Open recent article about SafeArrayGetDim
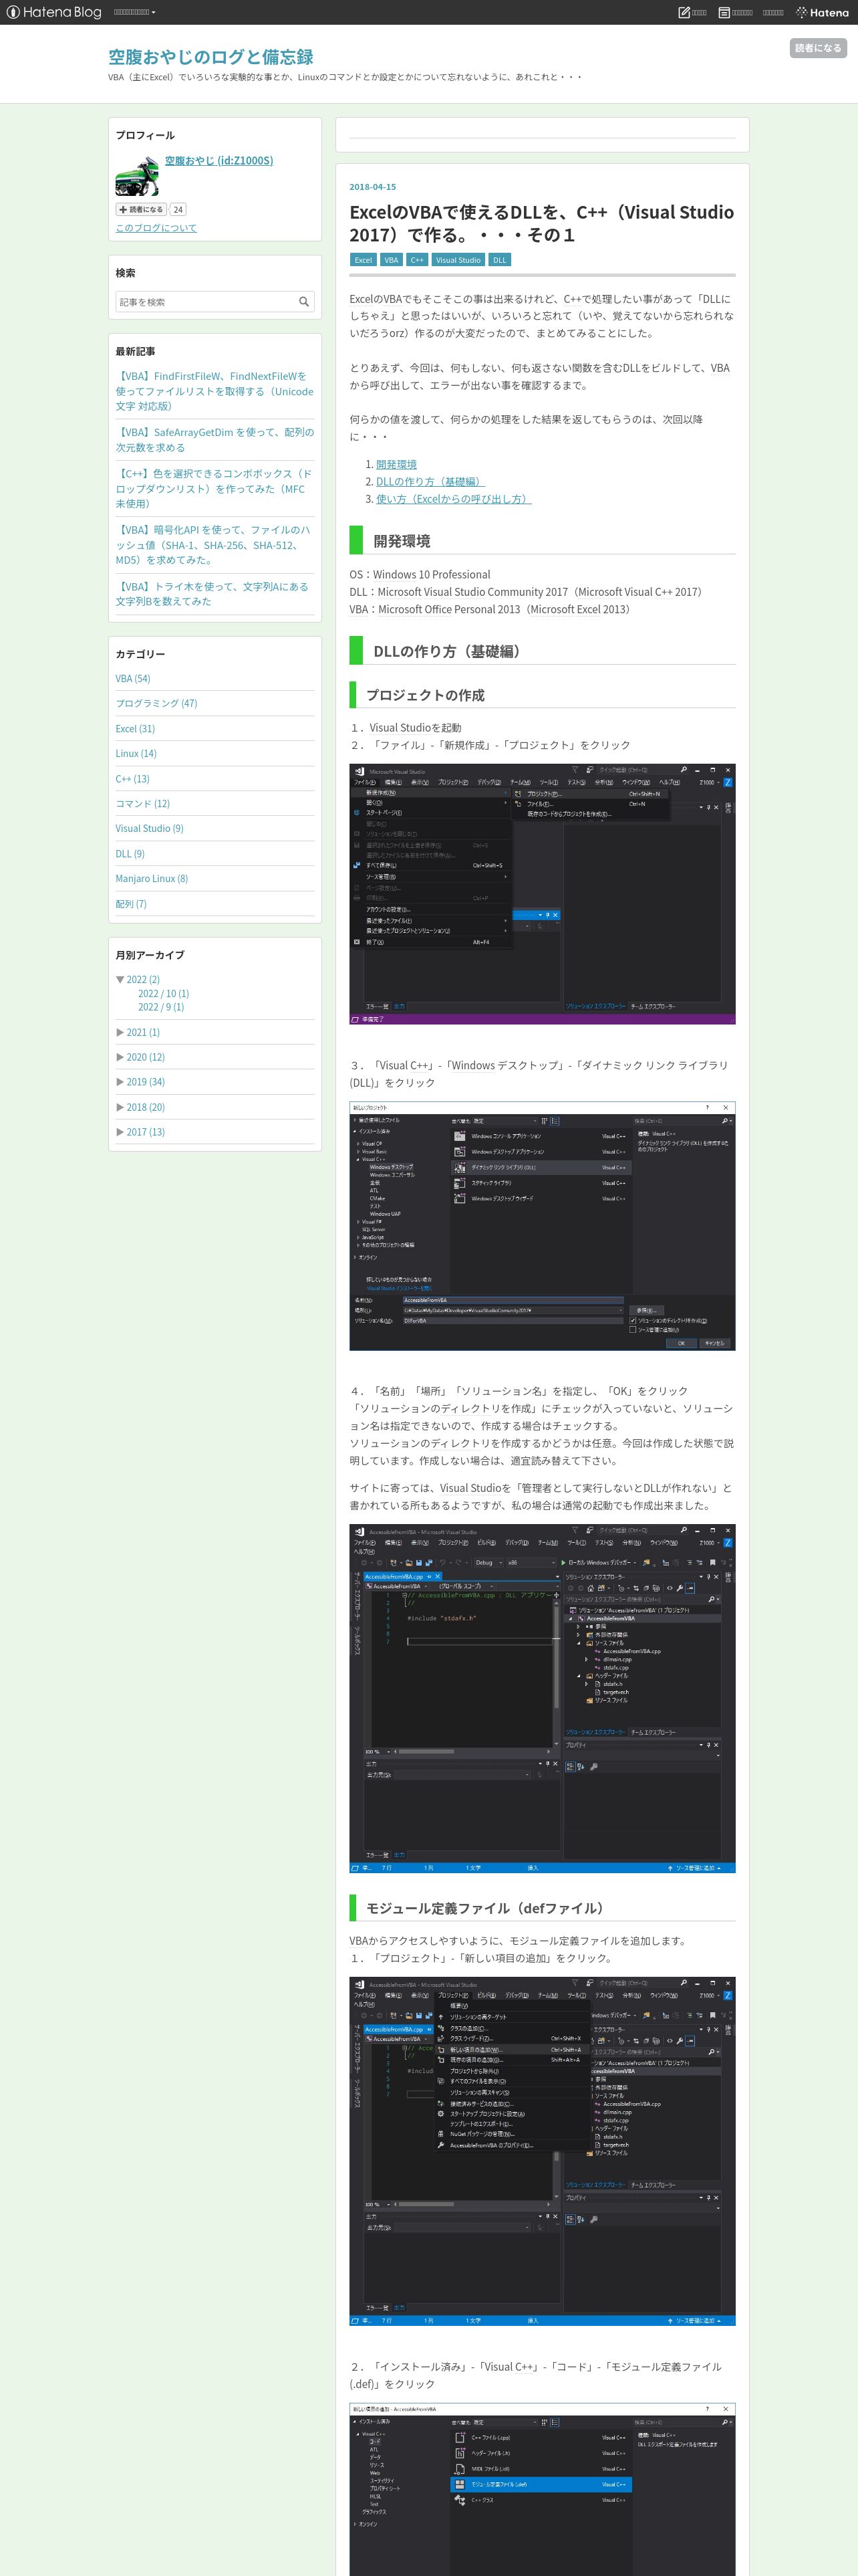Viewport: 858px width, 2576px height. 214,440
